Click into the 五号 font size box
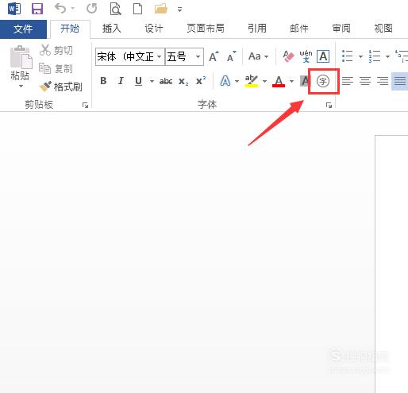This screenshot has width=408, height=393. (x=179, y=56)
